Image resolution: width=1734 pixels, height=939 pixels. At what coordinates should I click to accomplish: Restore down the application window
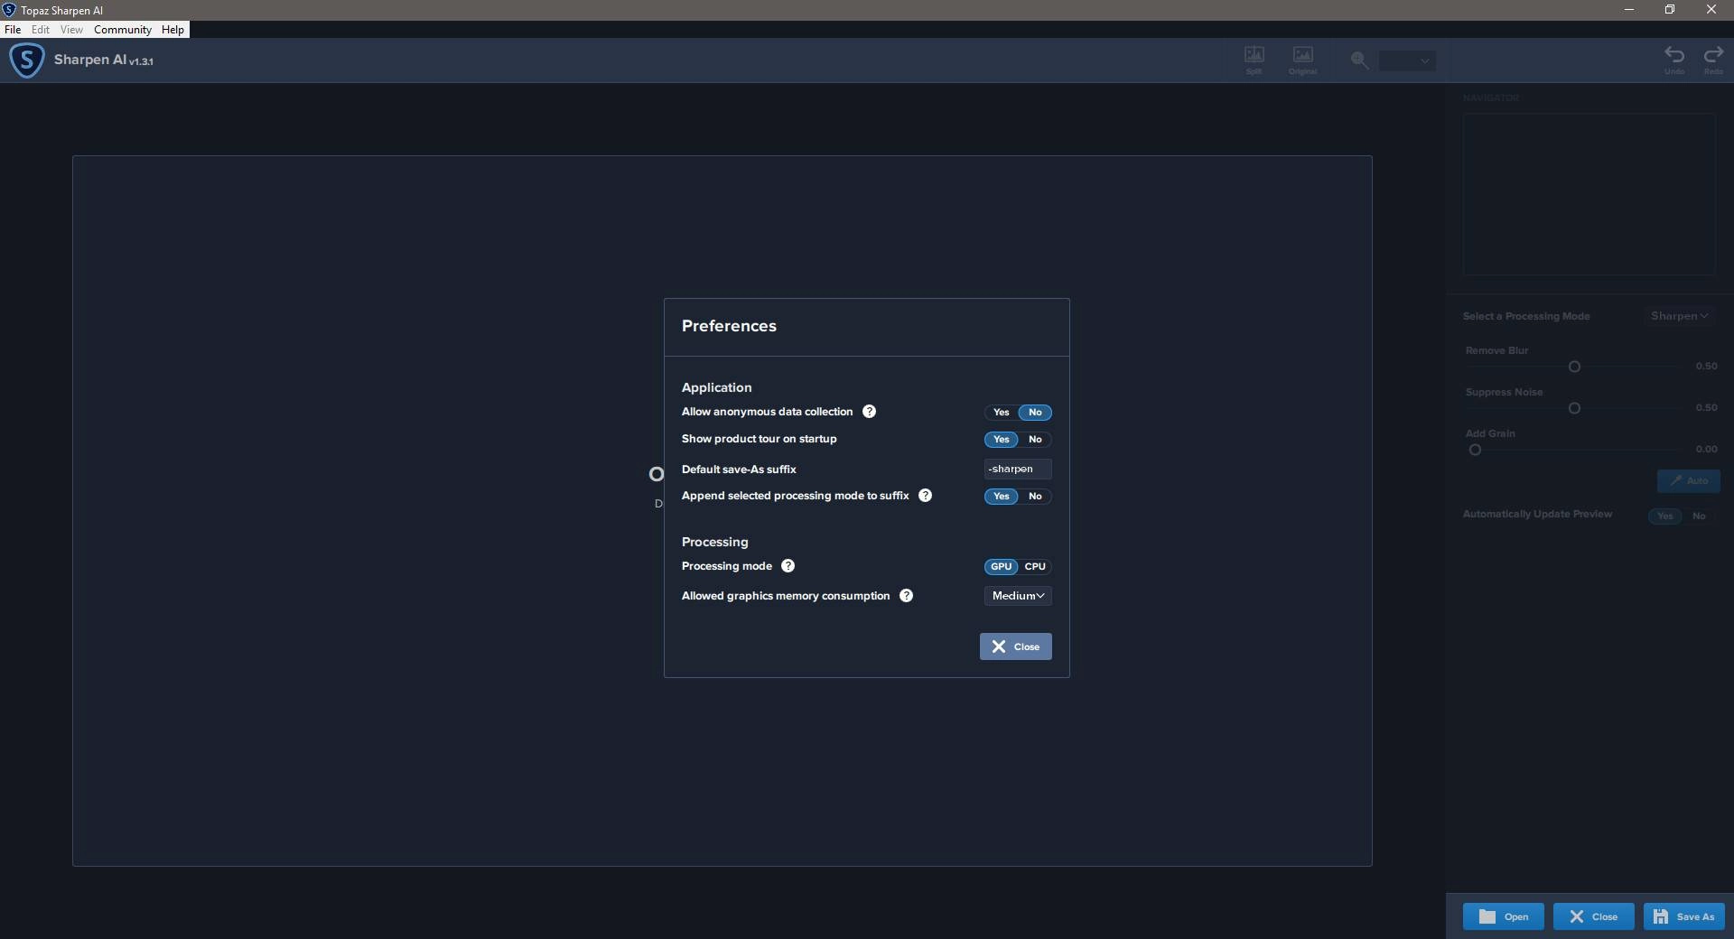click(1670, 10)
